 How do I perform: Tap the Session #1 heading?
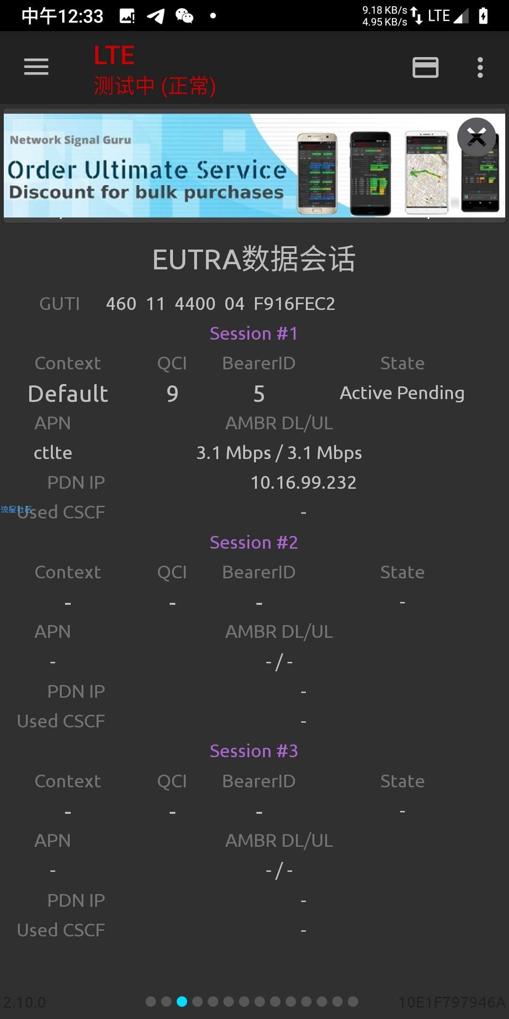[x=254, y=334]
